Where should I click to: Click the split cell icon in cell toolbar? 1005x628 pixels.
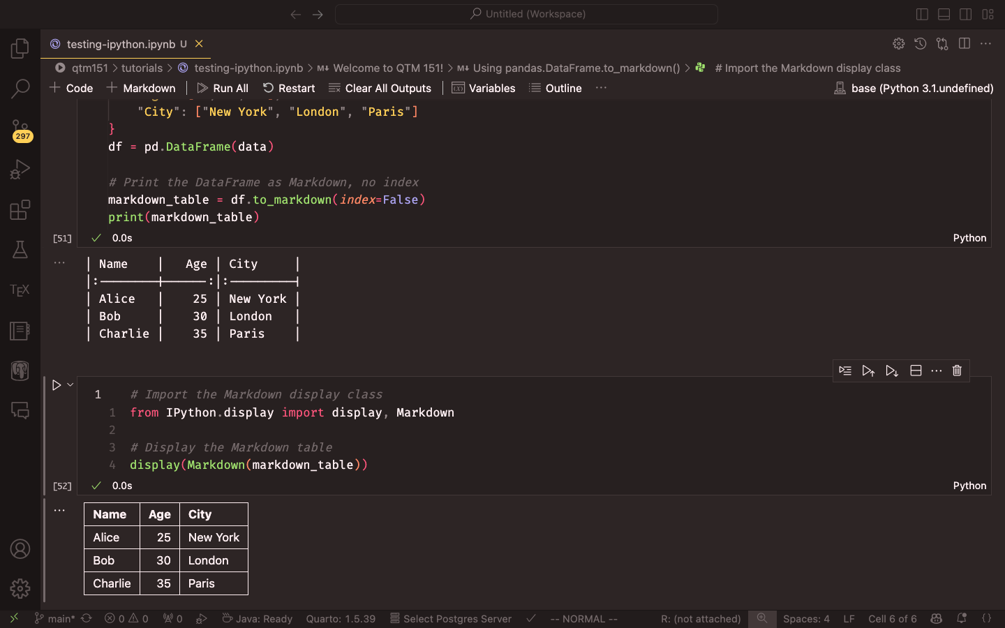(916, 371)
